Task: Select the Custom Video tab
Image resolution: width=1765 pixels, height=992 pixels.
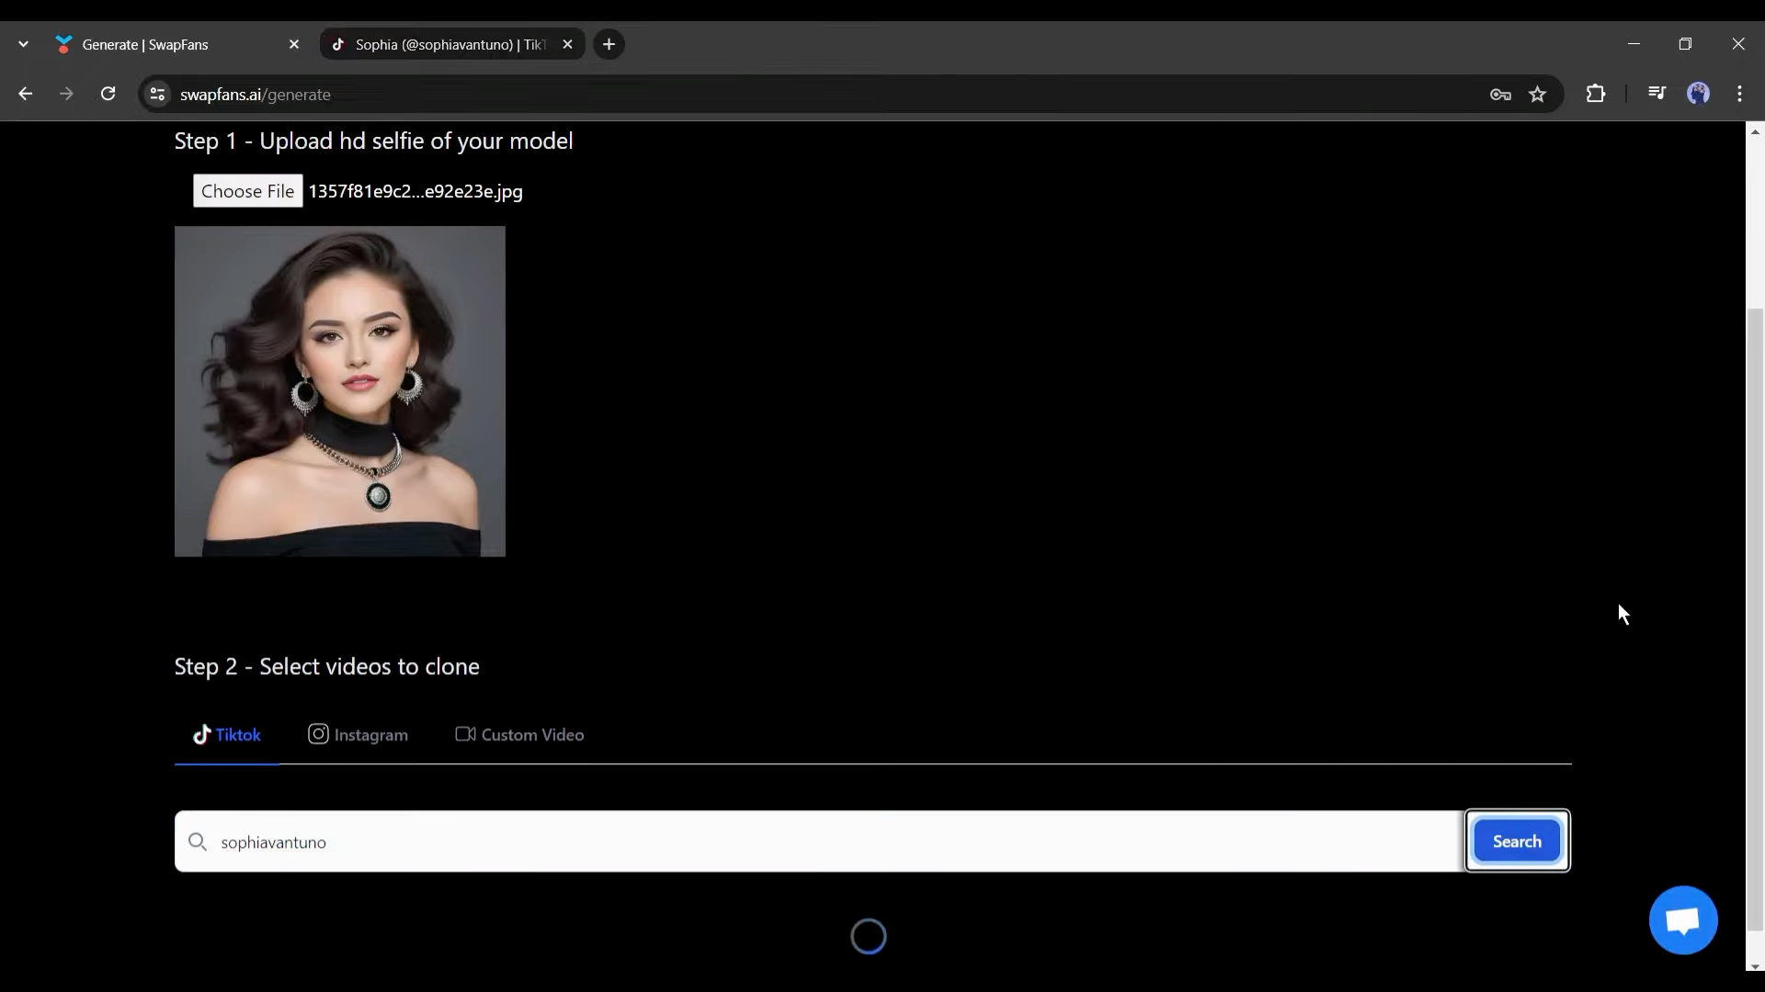Action: [519, 735]
